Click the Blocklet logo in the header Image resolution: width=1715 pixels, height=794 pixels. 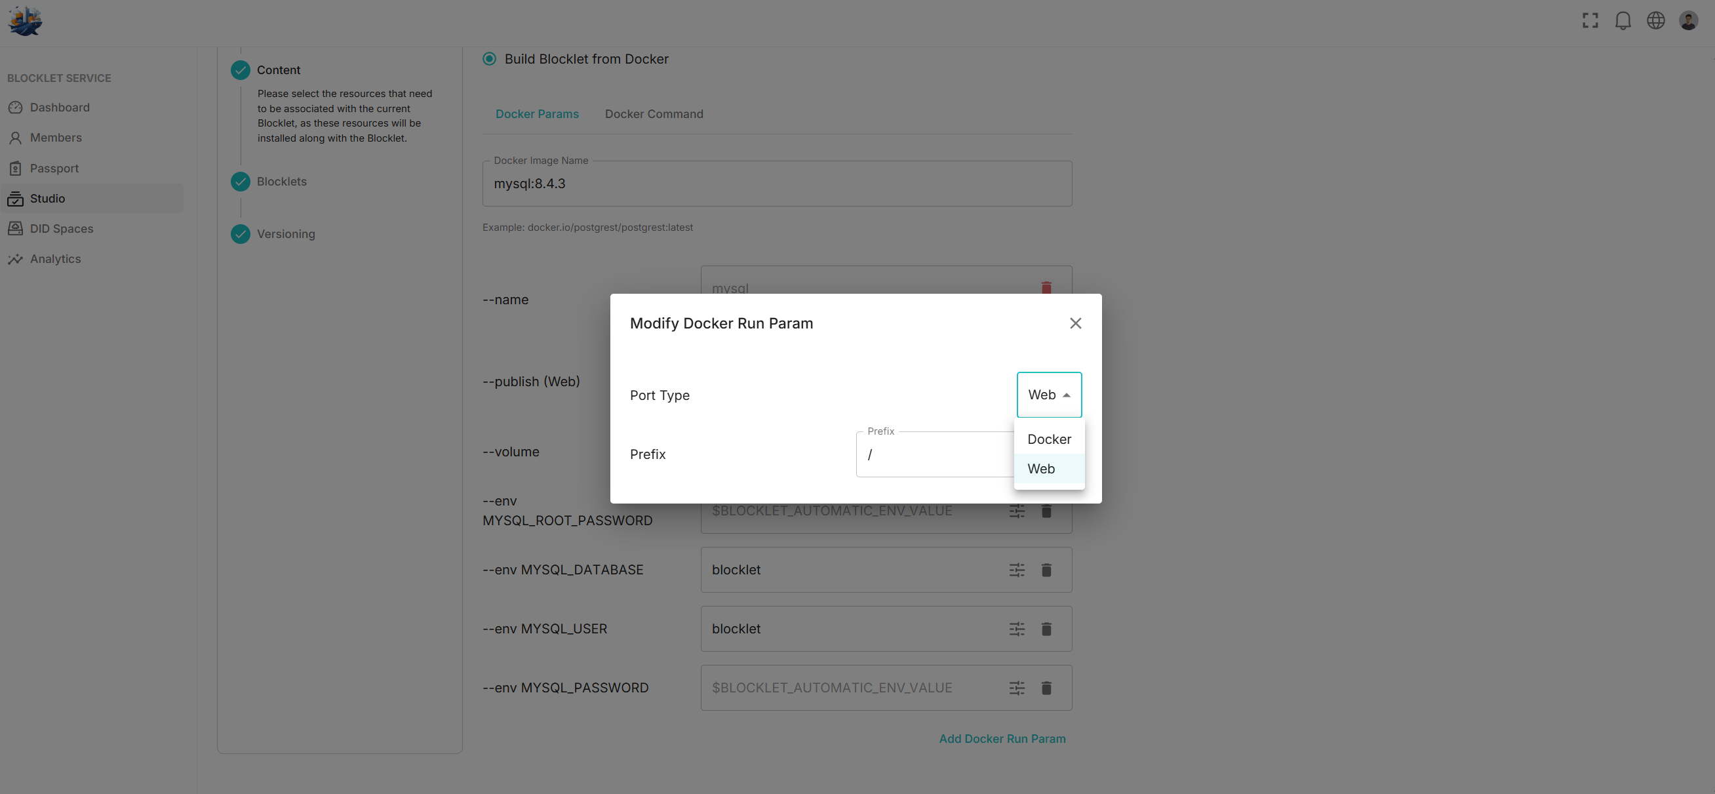(25, 20)
